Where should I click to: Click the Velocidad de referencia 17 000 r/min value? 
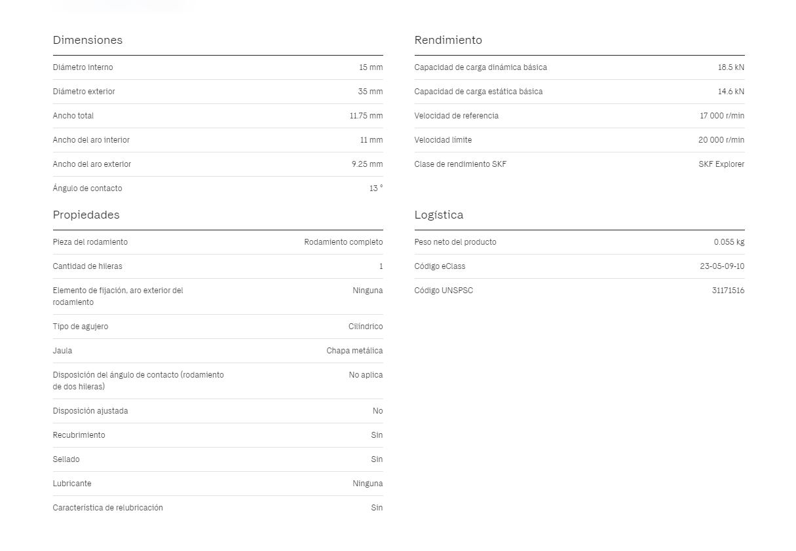(x=722, y=116)
